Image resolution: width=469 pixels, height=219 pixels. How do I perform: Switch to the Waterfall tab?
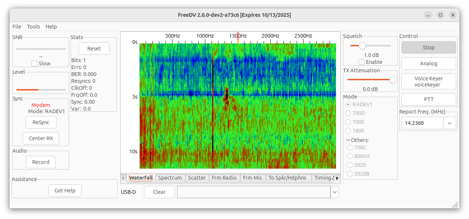click(x=141, y=178)
